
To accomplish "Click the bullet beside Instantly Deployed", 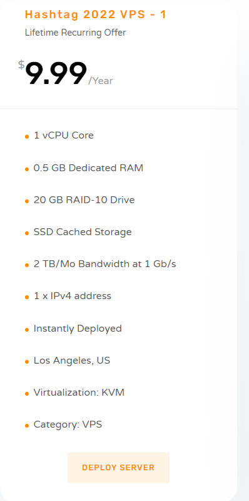I will pos(27,330).
